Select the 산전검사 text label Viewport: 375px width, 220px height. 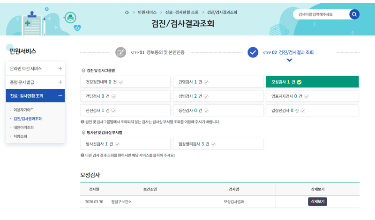(x=93, y=111)
